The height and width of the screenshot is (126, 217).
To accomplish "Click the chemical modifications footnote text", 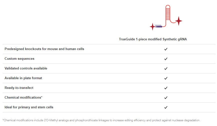I will point(101,121).
